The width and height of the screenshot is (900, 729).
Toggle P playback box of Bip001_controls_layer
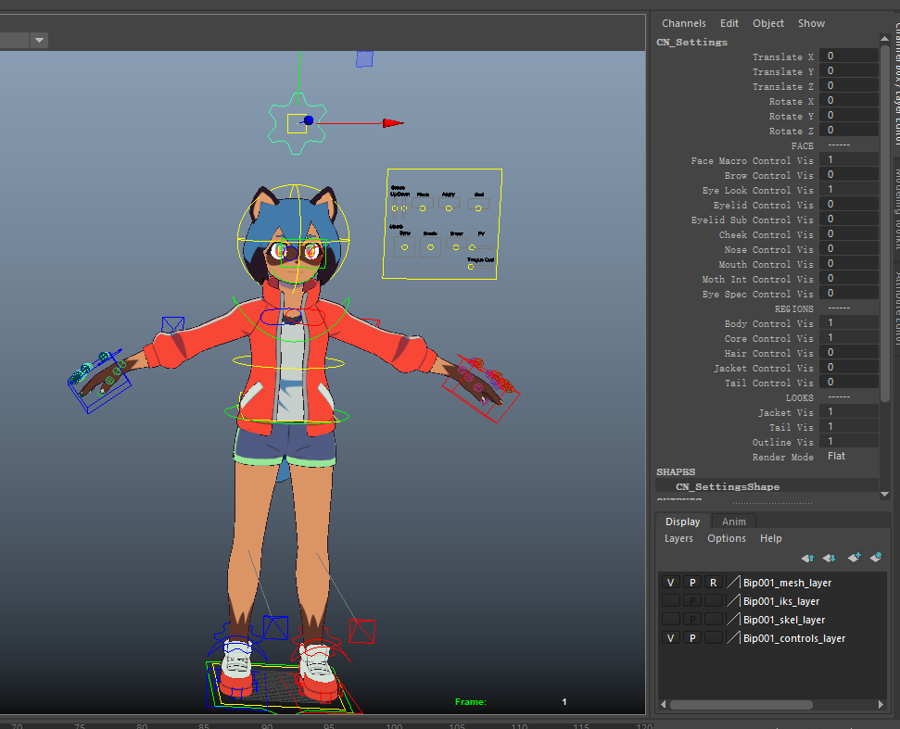(x=691, y=639)
